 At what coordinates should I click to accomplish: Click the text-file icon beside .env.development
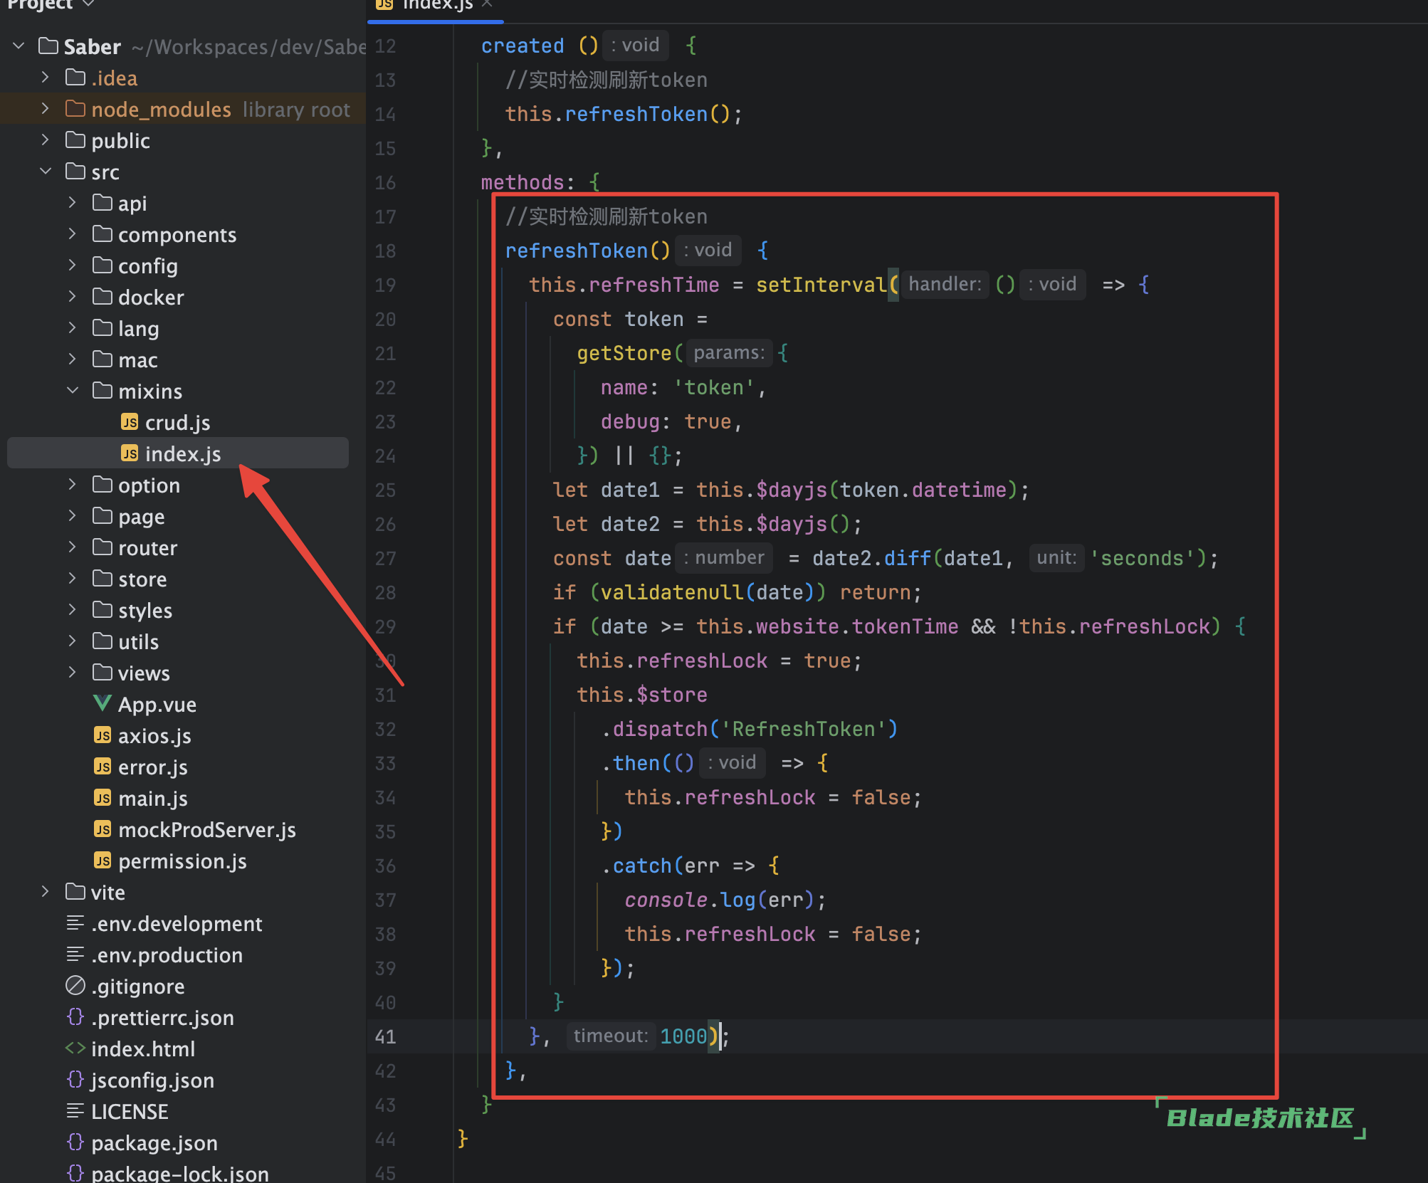click(x=75, y=923)
